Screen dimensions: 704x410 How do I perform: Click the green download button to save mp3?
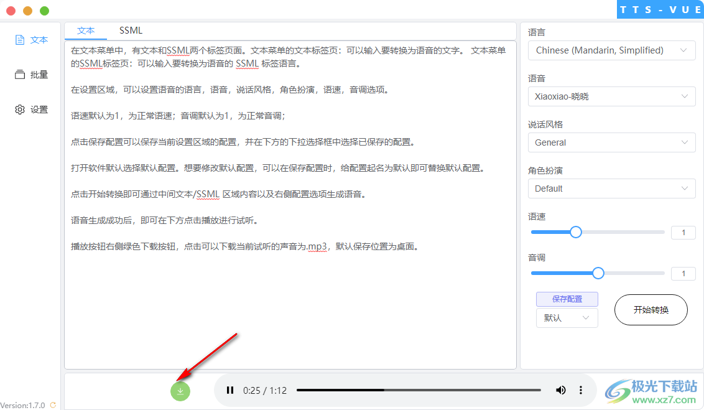coord(180,391)
